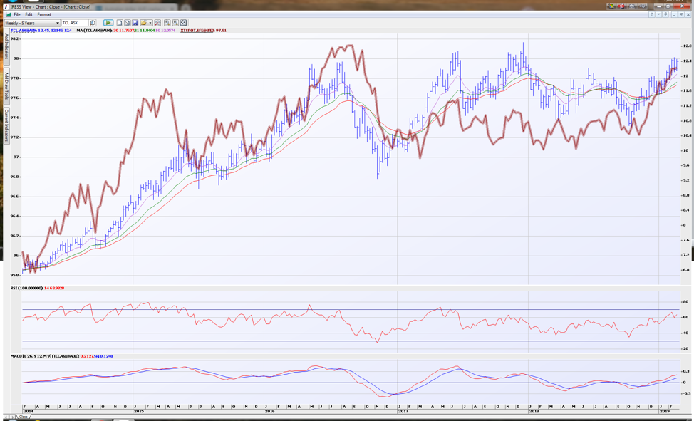Click the TCL.ASX security code field
The height and width of the screenshot is (421, 694).
pos(75,23)
